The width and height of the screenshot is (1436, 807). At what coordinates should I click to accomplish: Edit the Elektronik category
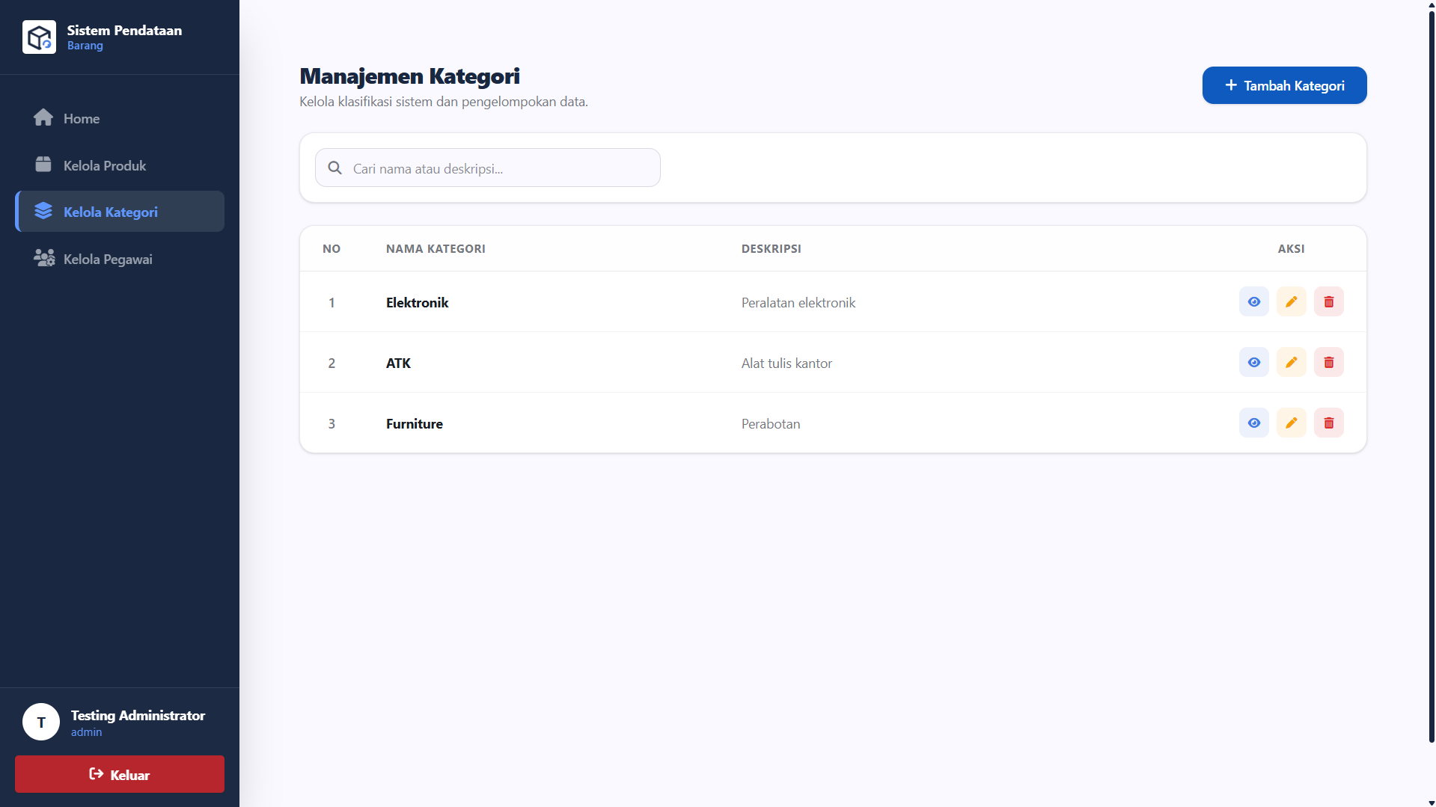(1292, 301)
